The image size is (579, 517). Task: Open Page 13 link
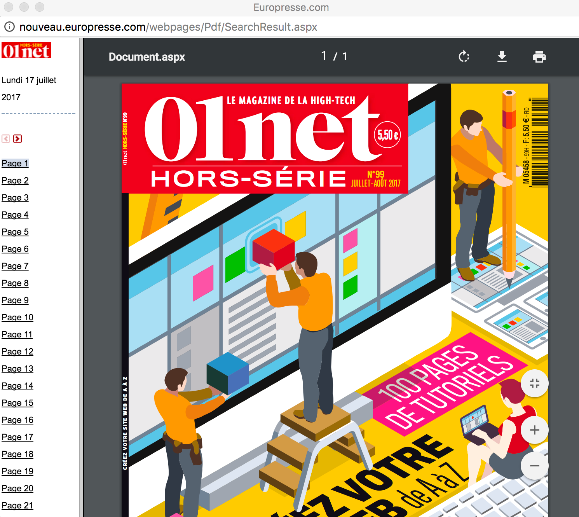tap(17, 369)
